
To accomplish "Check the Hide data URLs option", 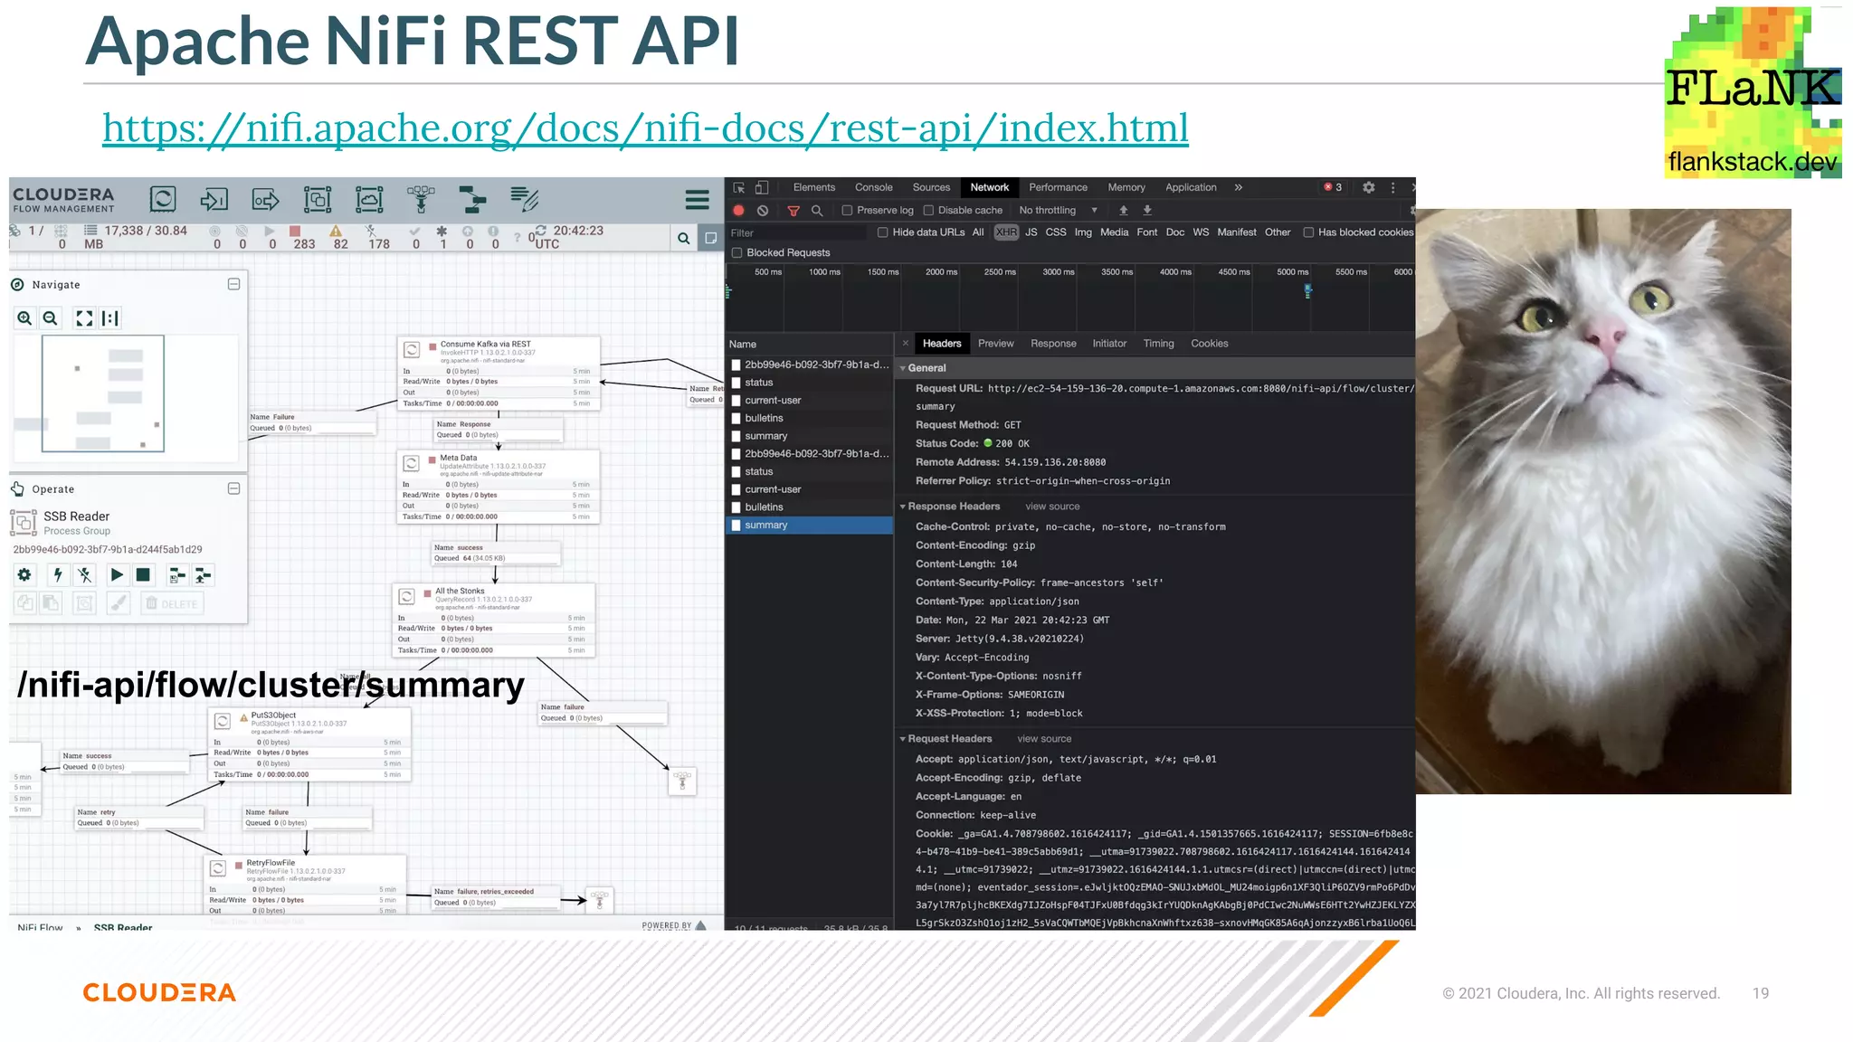I will tap(883, 232).
